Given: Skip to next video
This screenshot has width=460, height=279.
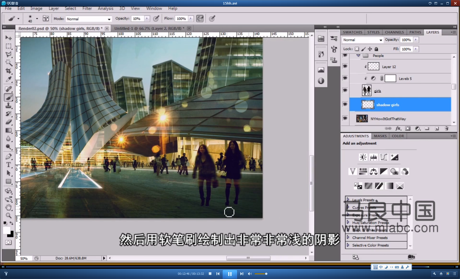Looking at the screenshot, I should pyautogui.click(x=241, y=274).
